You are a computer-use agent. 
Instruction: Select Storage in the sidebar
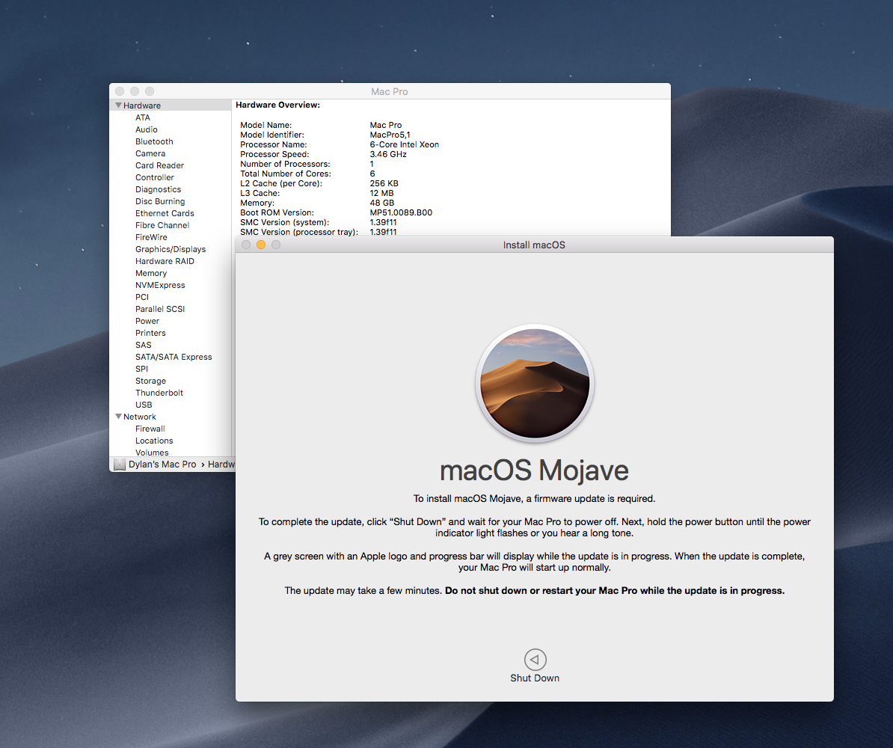point(151,381)
